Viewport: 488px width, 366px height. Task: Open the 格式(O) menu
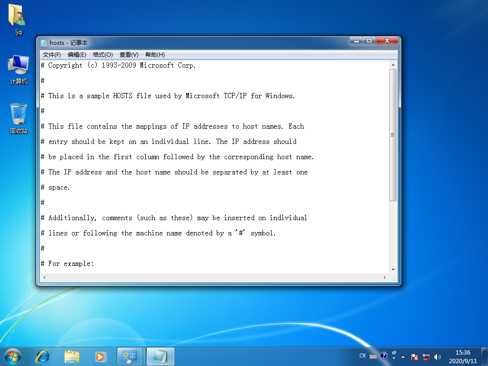[103, 55]
